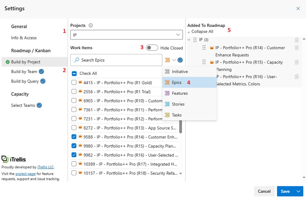
Task: Delete the IP project group using trash icon
Action: click(297, 40)
